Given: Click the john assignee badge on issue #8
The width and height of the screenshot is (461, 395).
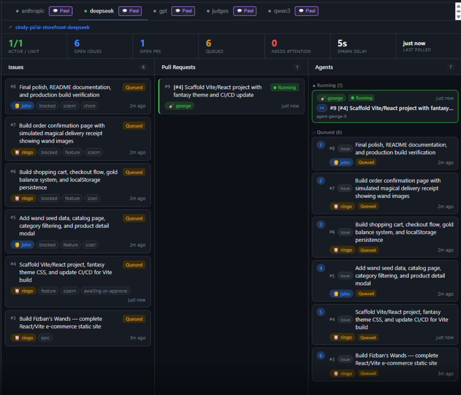Looking at the screenshot, I should [x=22, y=106].
